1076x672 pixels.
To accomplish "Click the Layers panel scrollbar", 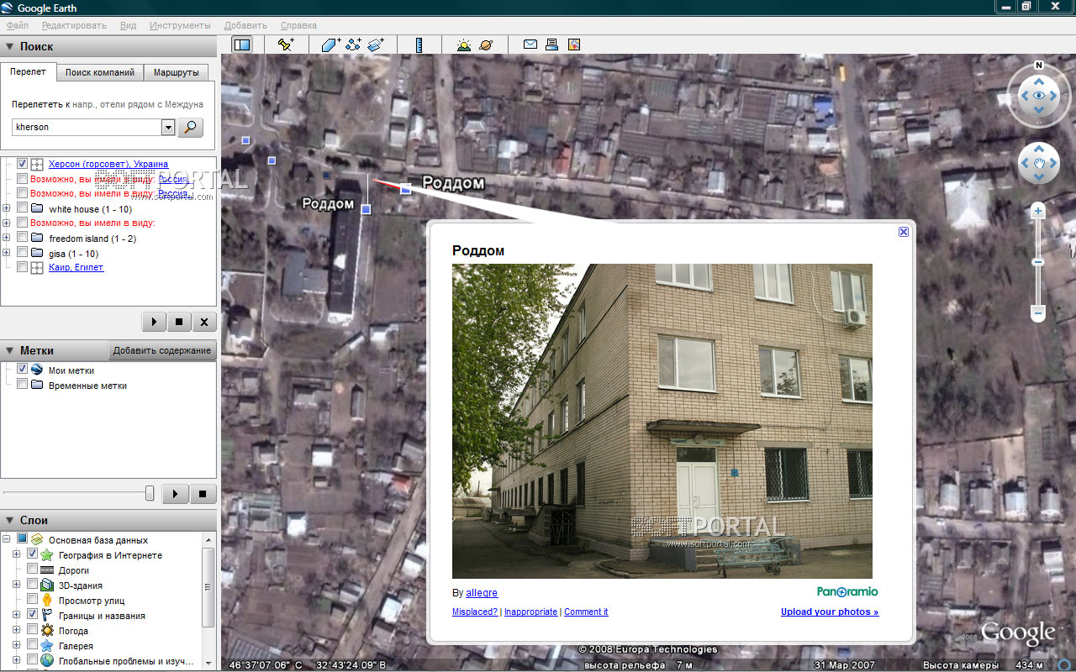I will (208, 588).
